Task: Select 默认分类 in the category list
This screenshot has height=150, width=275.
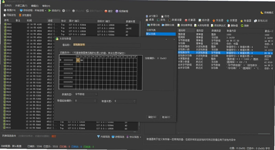Action: 161,34
